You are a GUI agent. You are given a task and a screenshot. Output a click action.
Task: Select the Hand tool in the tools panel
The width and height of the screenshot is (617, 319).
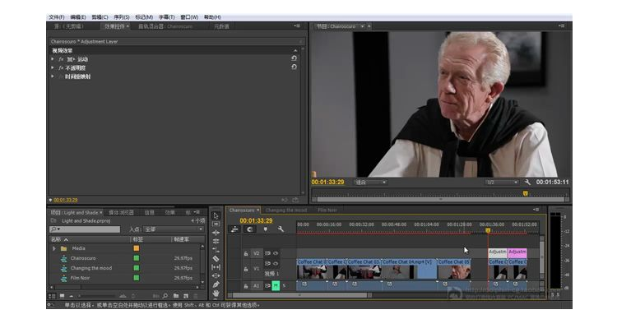pyautogui.click(x=216, y=293)
